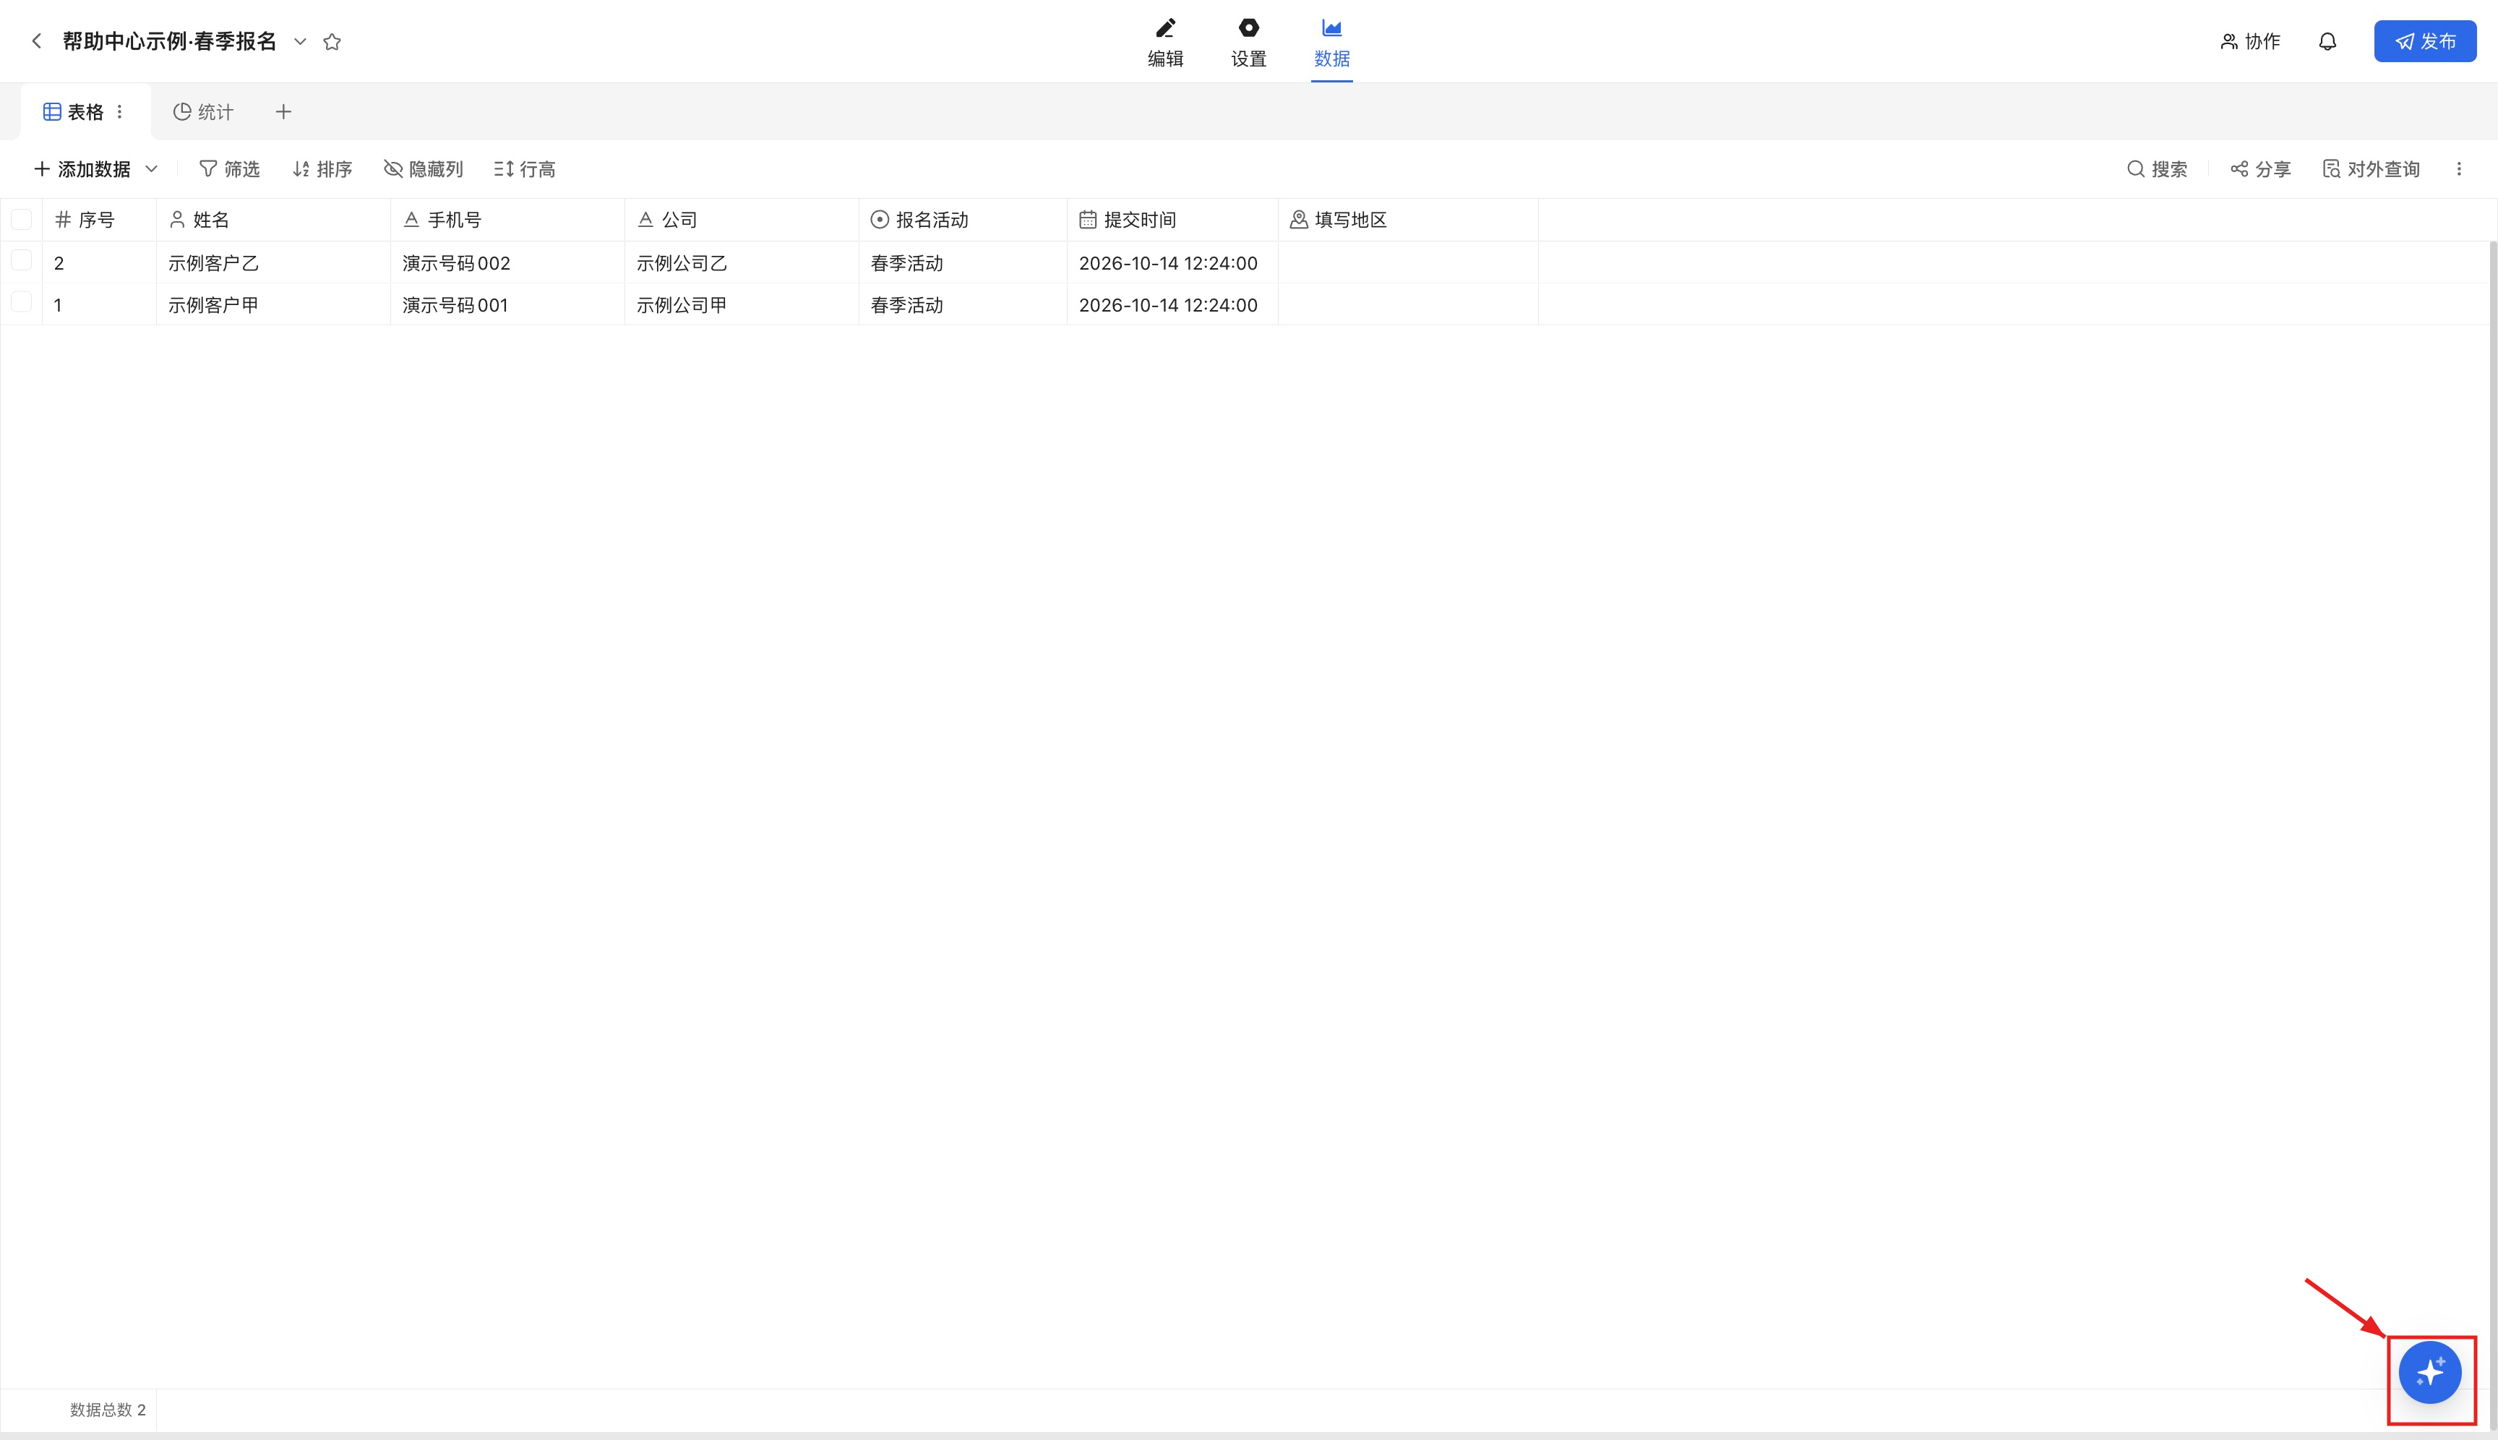Expand the 添加数据 dropdown arrow
The image size is (2498, 1440).
tap(151, 169)
